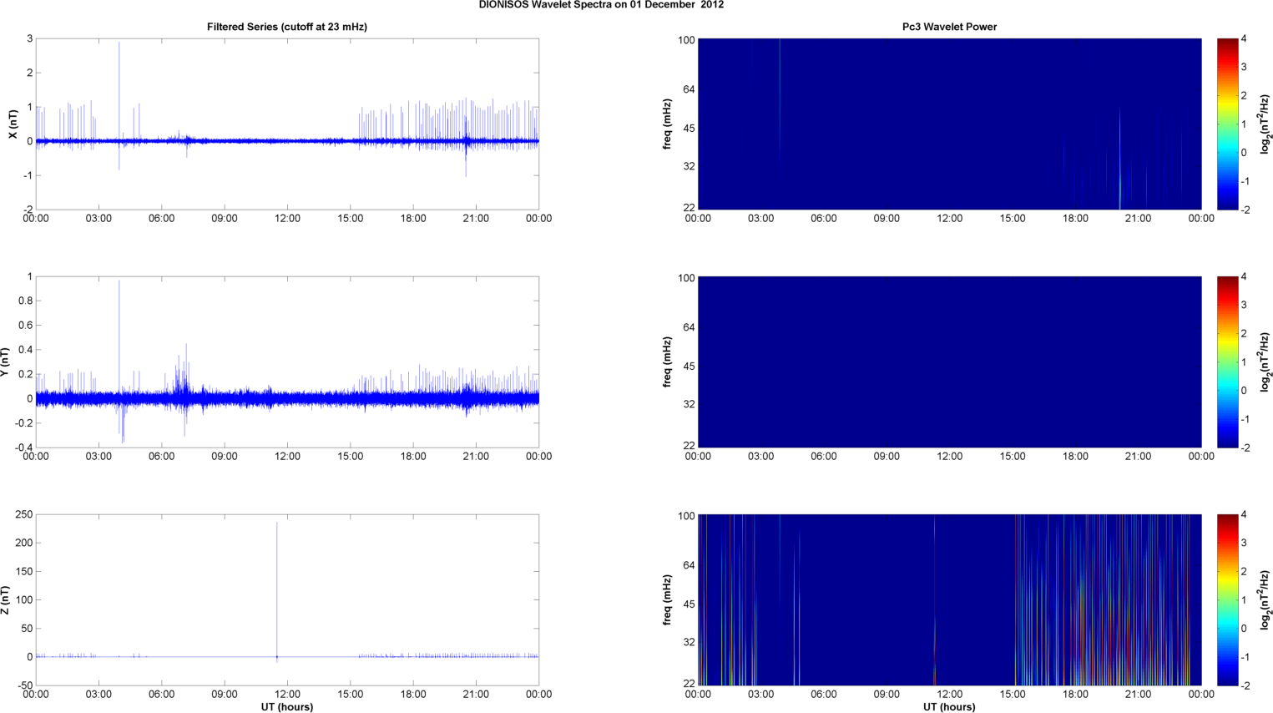Click the bright streak near 20:00 in the top spectrogram
Screen dimensions: 1273x713
point(1119,159)
